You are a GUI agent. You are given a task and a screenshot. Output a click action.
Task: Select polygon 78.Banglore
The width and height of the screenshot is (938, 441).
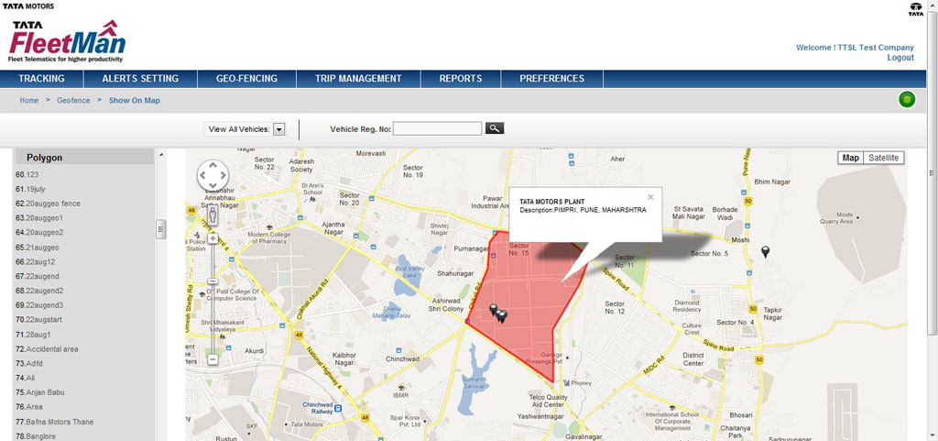tap(36, 436)
